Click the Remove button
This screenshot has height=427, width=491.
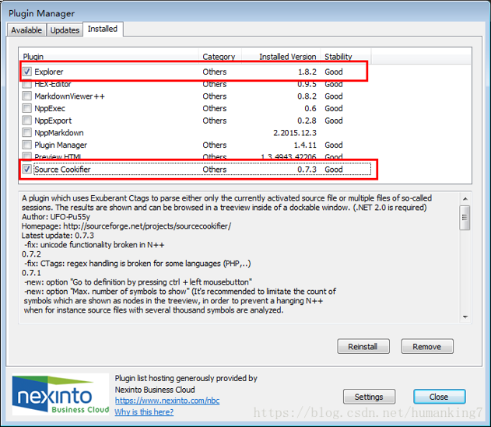coord(426,347)
